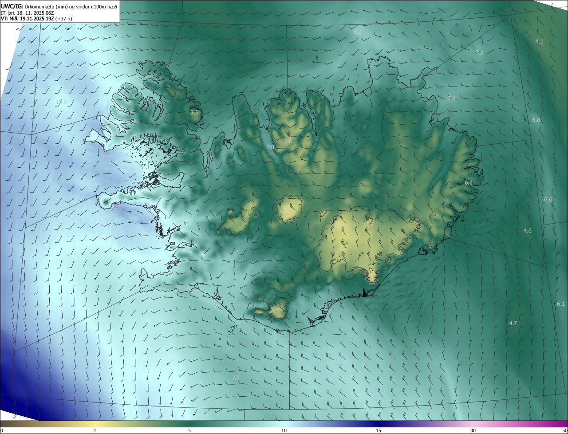Click the '5' label on the colour scale
The width and height of the screenshot is (568, 434).
pyautogui.click(x=189, y=431)
